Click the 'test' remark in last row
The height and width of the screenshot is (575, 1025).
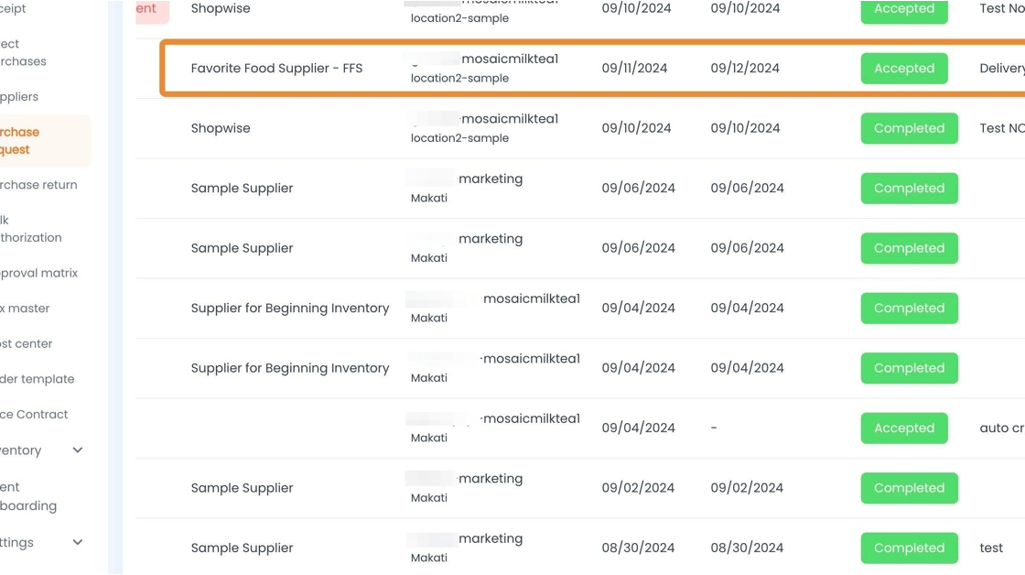point(991,548)
